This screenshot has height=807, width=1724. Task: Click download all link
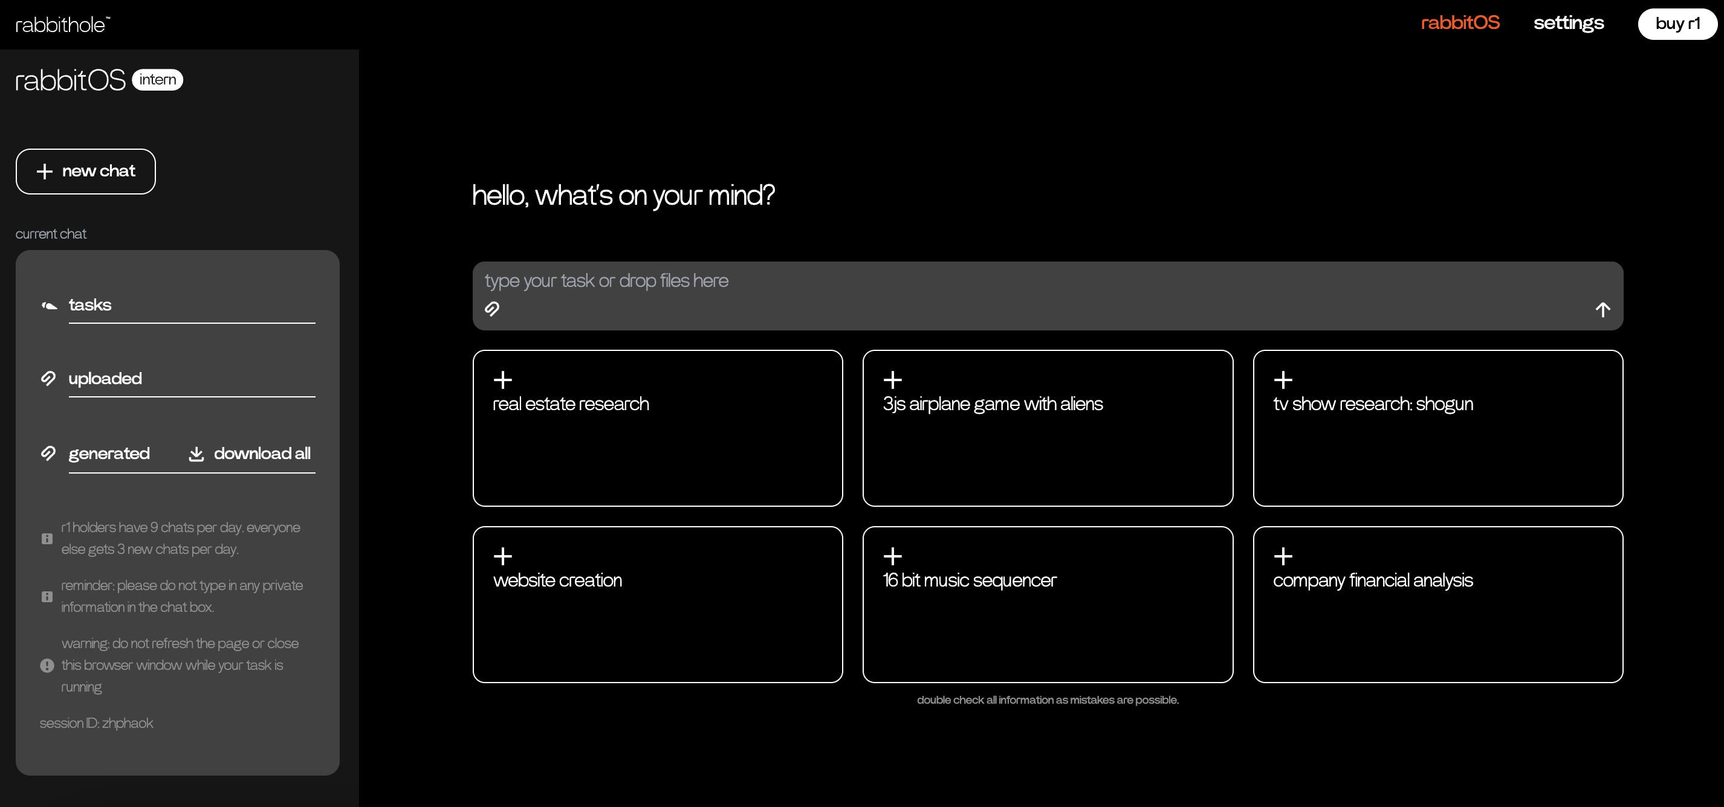249,453
